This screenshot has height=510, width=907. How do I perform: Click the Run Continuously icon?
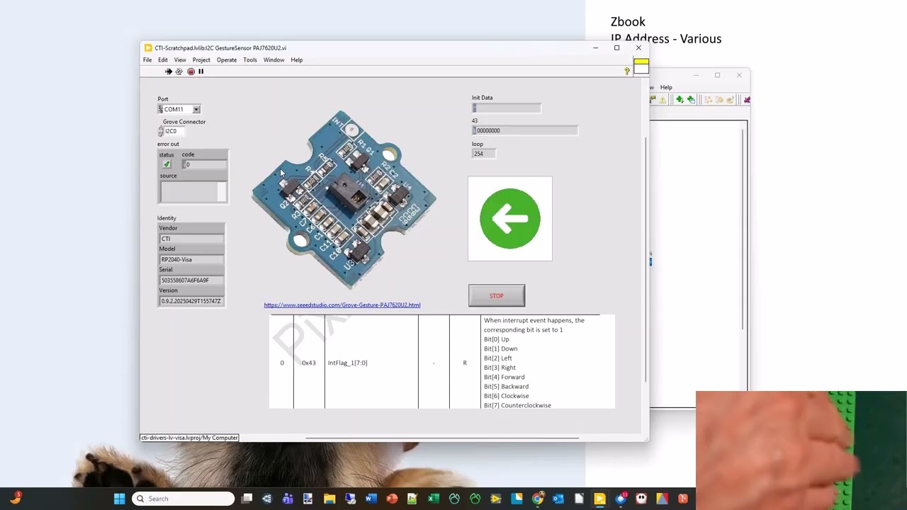click(x=179, y=72)
